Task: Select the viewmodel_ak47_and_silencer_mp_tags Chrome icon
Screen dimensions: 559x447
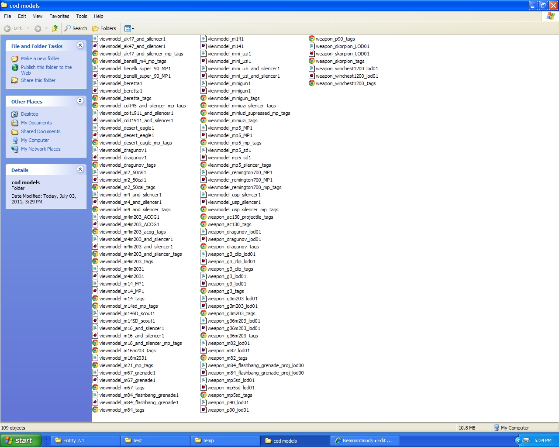Action: click(x=95, y=54)
